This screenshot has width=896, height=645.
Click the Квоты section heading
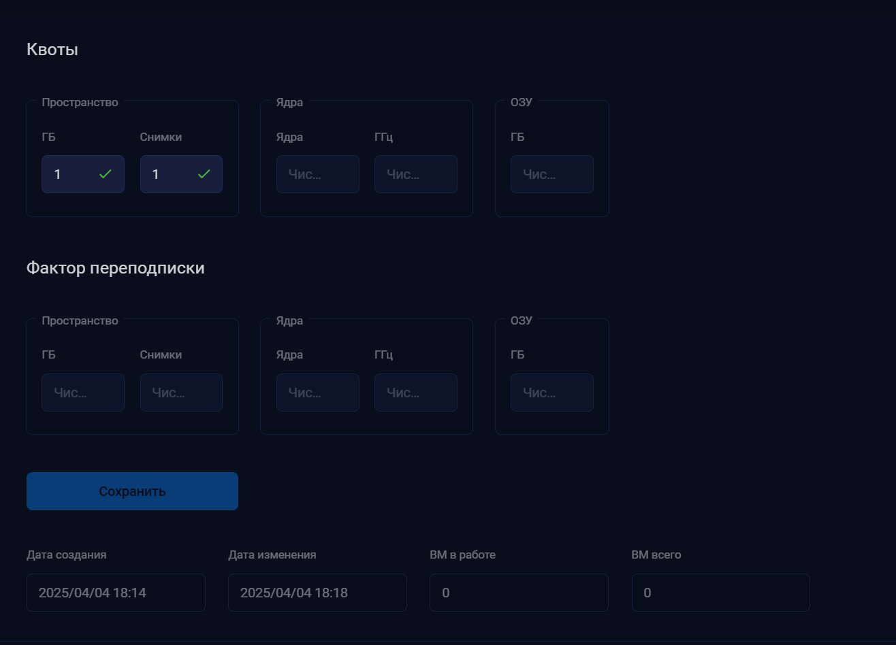[52, 50]
